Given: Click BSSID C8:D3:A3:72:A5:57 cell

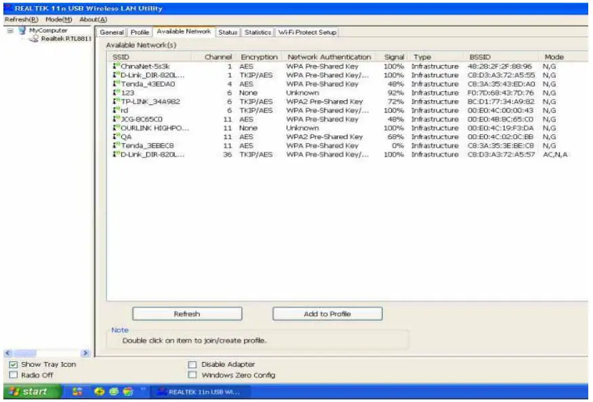Looking at the screenshot, I should coord(501,155).
